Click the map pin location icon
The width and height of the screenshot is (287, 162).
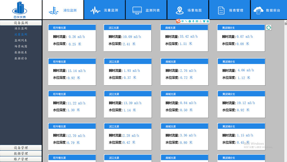(x=180, y=10)
